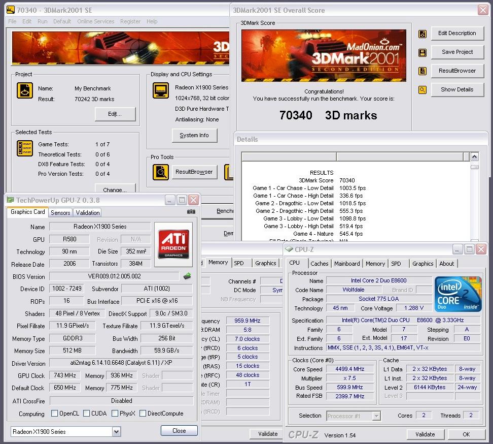
Task: Open the Default menu
Action: [62, 21]
